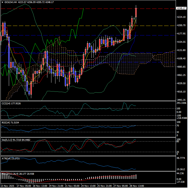Click the RSI 70 level scale label
Image resolution: width=188 pixels, height=188 pixels.
[178, 125]
